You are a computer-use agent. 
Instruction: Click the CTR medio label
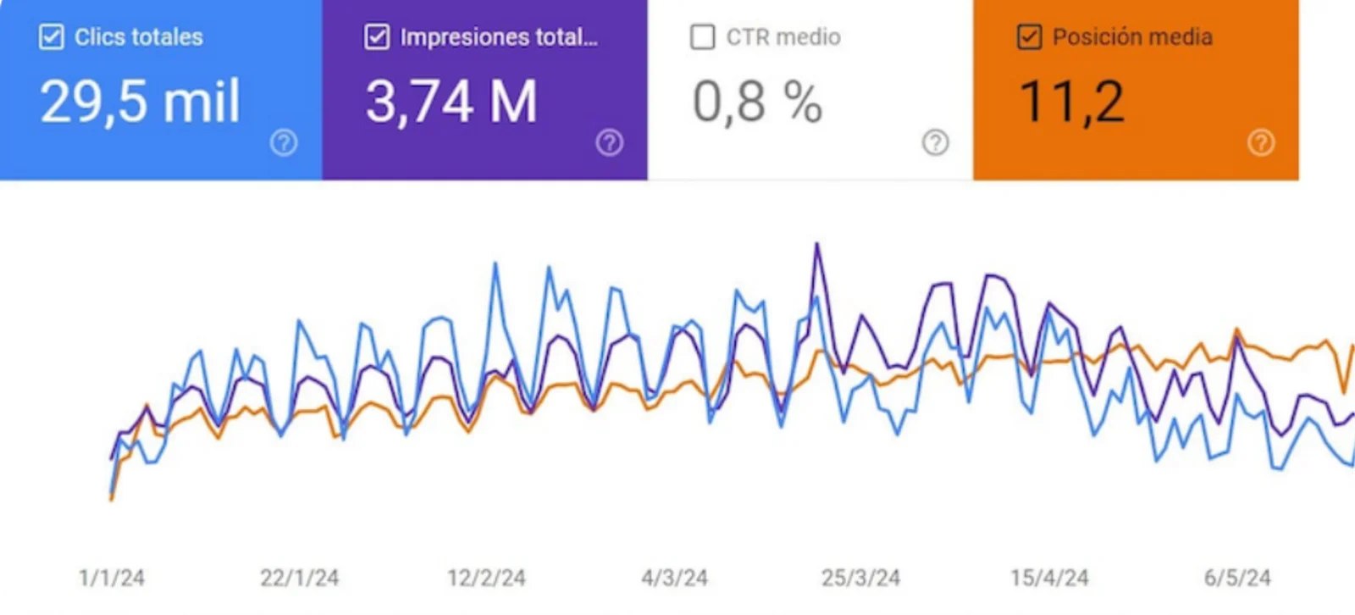[x=783, y=37]
